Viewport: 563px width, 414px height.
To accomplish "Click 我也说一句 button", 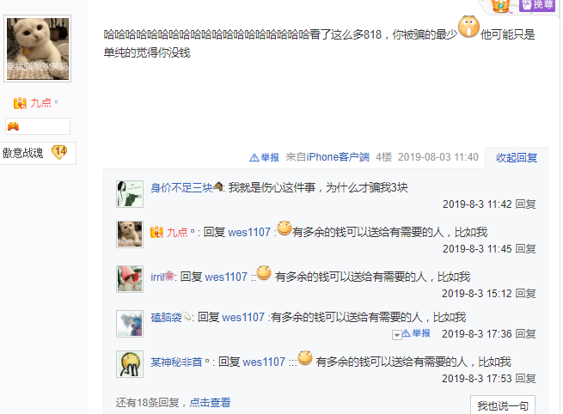I will (503, 405).
